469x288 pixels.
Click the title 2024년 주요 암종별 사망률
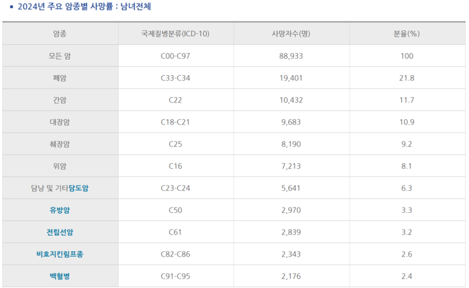64,7
